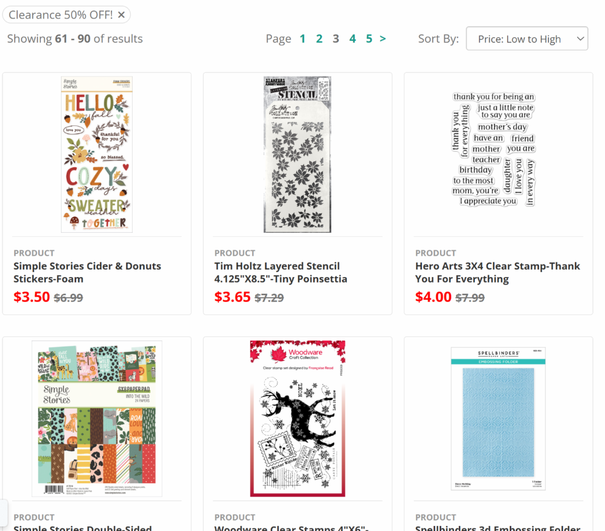Open the Simple Stories paper pad image
Screen dimensions: 605x531
click(97, 419)
